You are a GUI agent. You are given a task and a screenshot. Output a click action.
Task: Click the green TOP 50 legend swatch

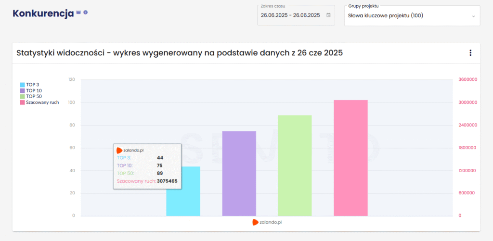click(x=22, y=97)
